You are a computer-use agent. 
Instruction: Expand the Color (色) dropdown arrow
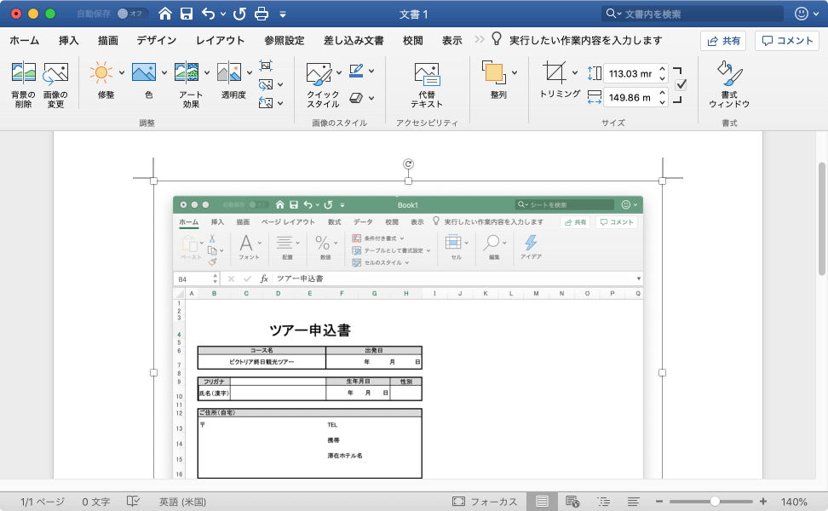(164, 72)
